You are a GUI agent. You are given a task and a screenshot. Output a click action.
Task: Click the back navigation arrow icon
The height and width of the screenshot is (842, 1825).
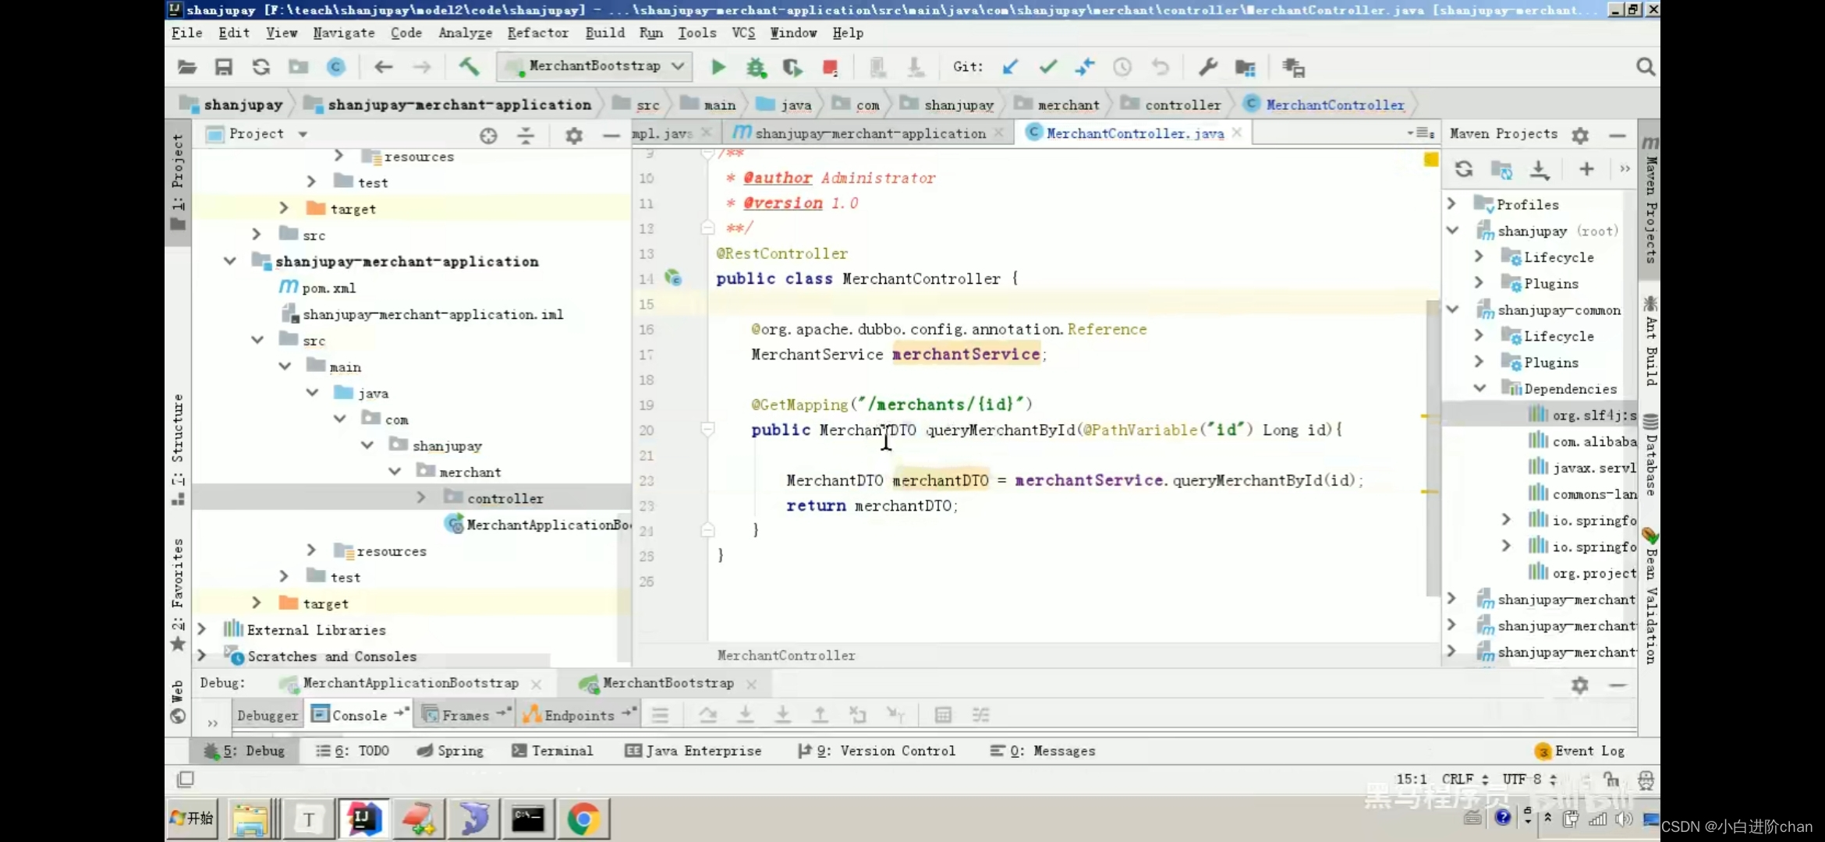click(x=384, y=66)
